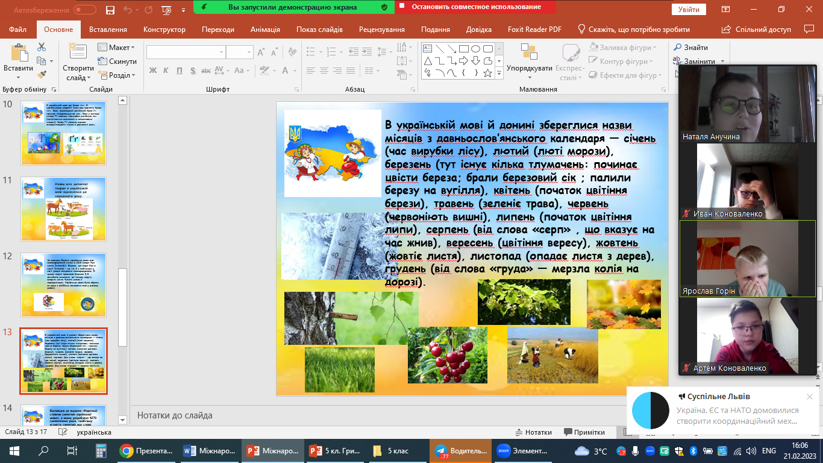Screen dimensions: 823x463
Task: Click the Italic К button
Action: pos(166,71)
